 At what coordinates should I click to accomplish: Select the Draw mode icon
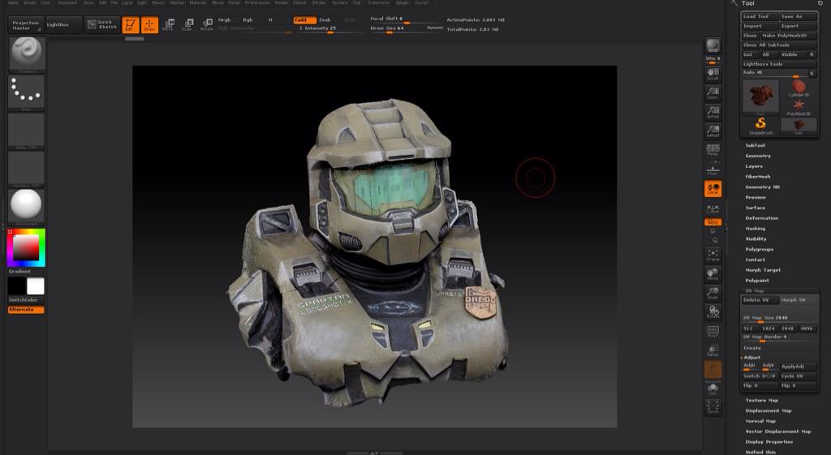(149, 25)
